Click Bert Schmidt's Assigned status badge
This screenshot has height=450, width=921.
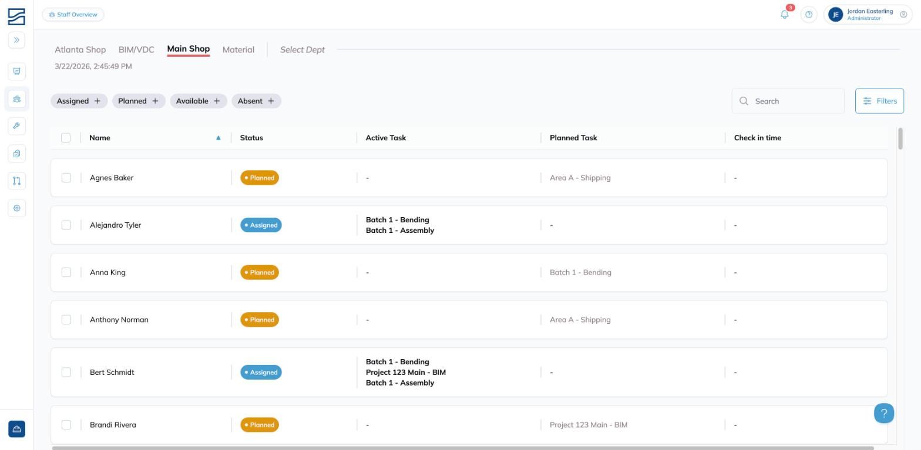click(x=261, y=373)
